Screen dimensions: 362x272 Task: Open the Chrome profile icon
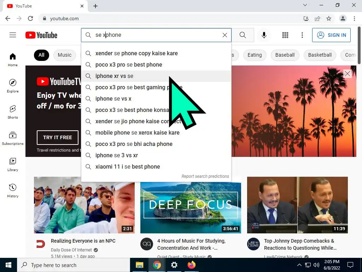pyautogui.click(x=343, y=18)
